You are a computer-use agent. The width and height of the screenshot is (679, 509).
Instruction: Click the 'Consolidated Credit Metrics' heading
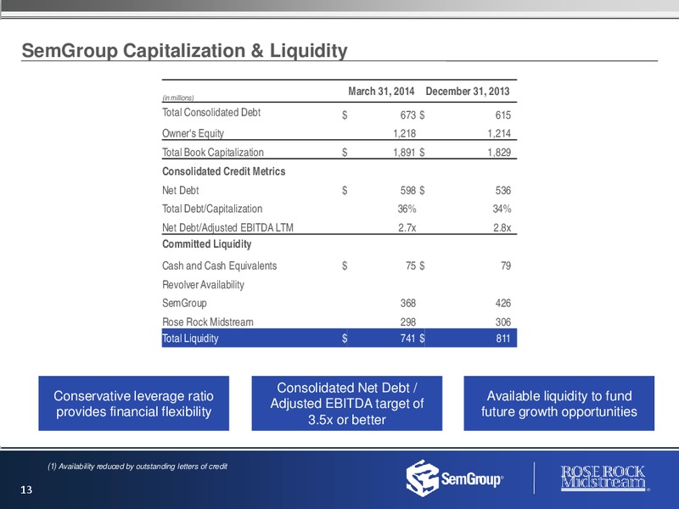224,171
